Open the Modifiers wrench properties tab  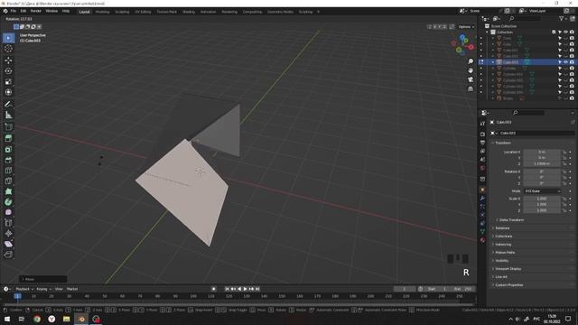tap(482, 199)
